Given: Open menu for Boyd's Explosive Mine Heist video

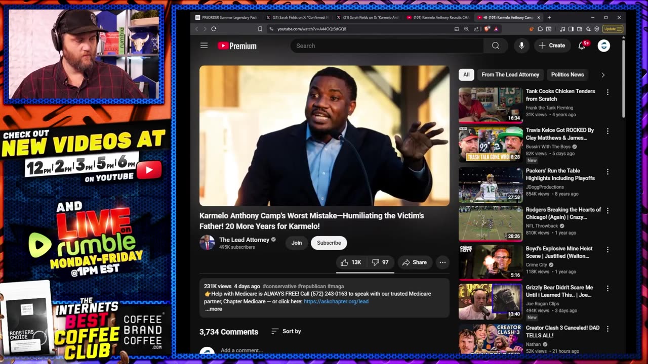Looking at the screenshot, I should tap(607, 250).
